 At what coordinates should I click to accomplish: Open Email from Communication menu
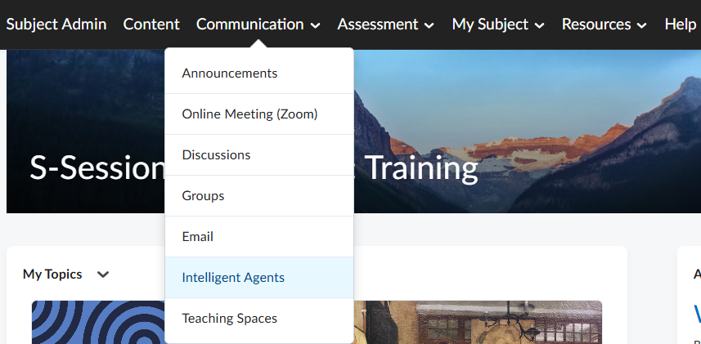click(197, 237)
